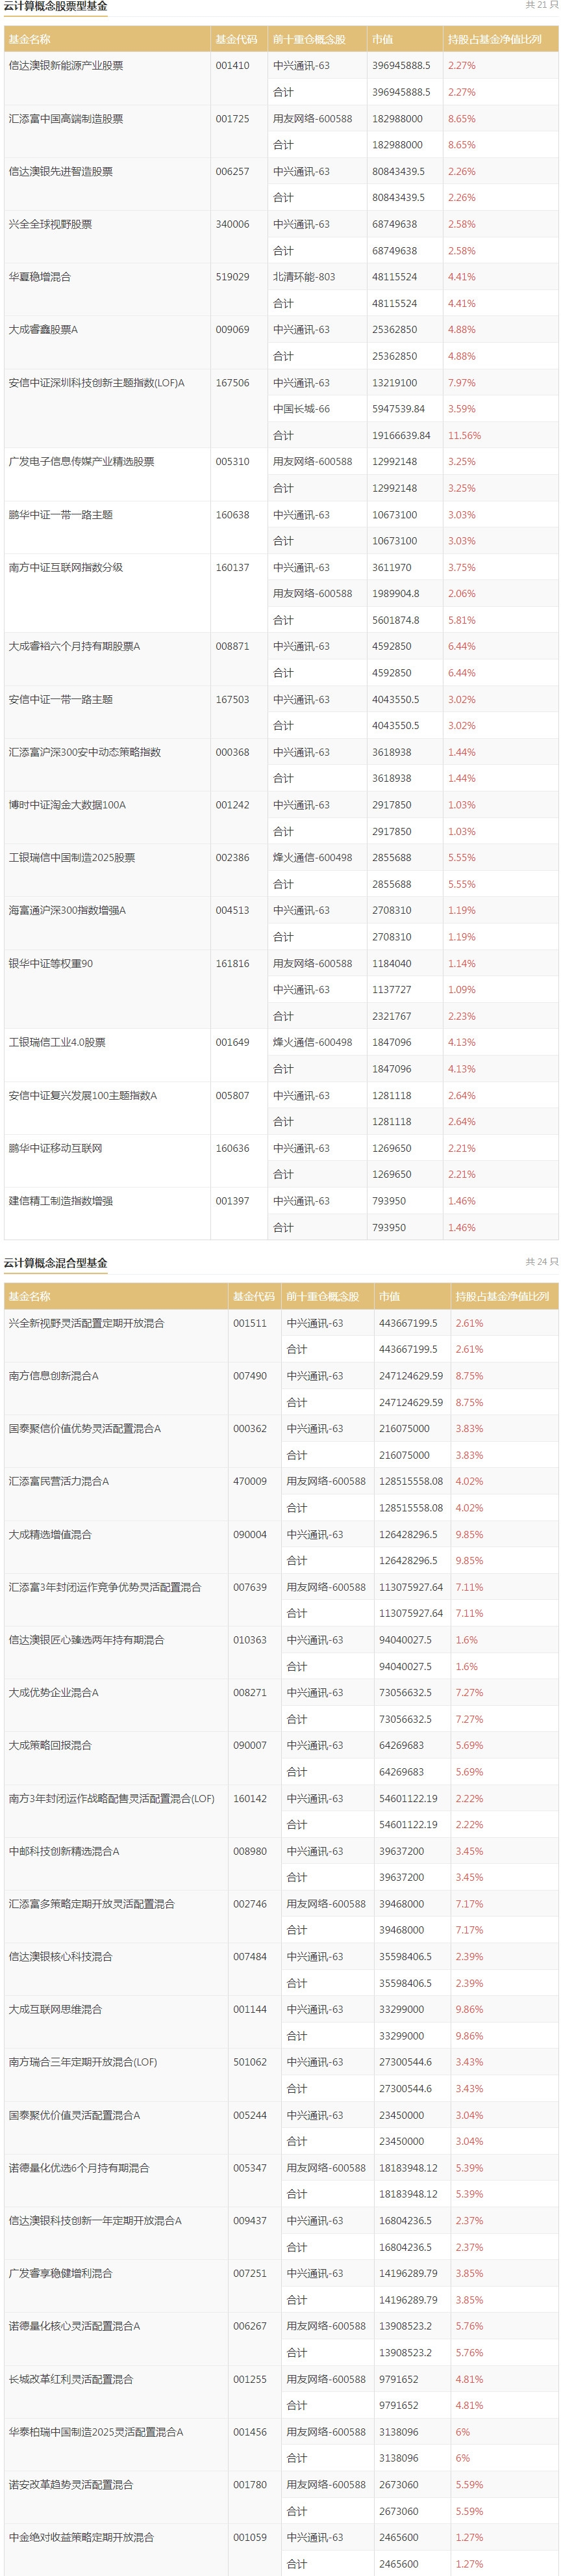561x2576 pixels.
Task: Open fund 兴全全球视野股票
Action: [x=50, y=224]
